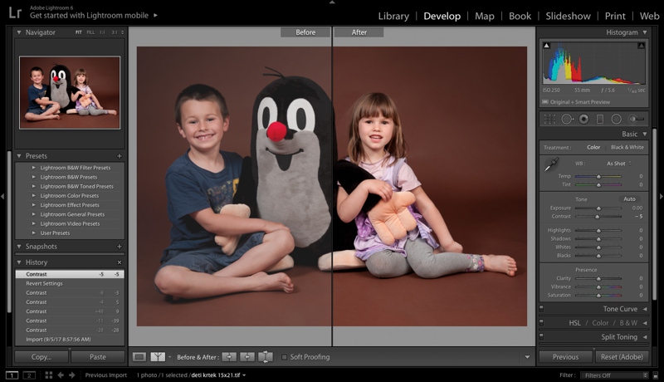Image resolution: width=664 pixels, height=382 pixels.
Task: Click the Saturation slider handle
Action: click(598, 296)
